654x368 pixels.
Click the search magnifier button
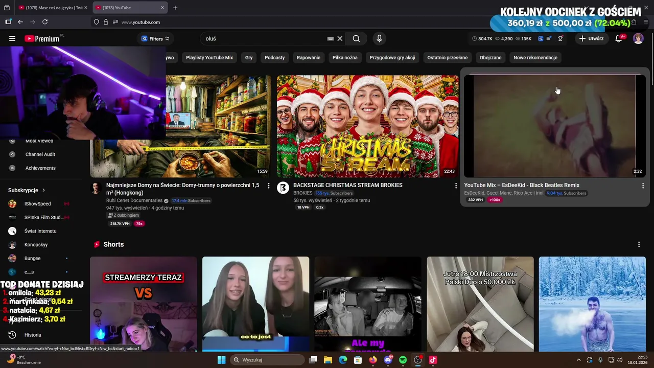356,38
